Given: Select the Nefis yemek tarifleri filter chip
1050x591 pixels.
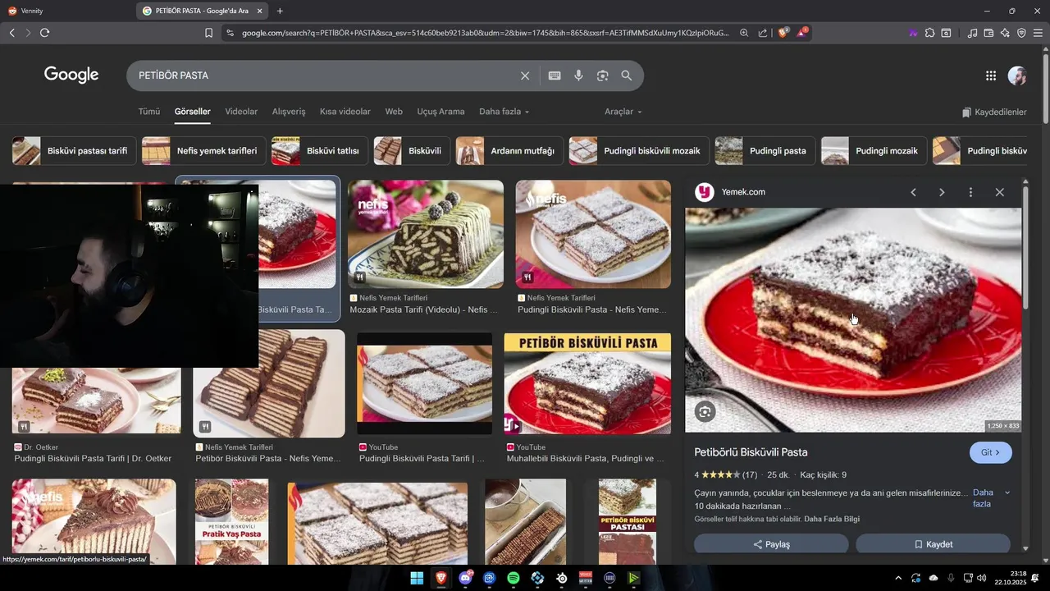Looking at the screenshot, I should (x=203, y=151).
